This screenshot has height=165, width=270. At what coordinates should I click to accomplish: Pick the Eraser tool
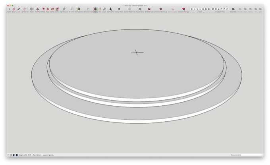point(14,9)
